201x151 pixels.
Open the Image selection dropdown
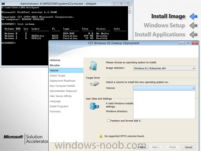164,68
